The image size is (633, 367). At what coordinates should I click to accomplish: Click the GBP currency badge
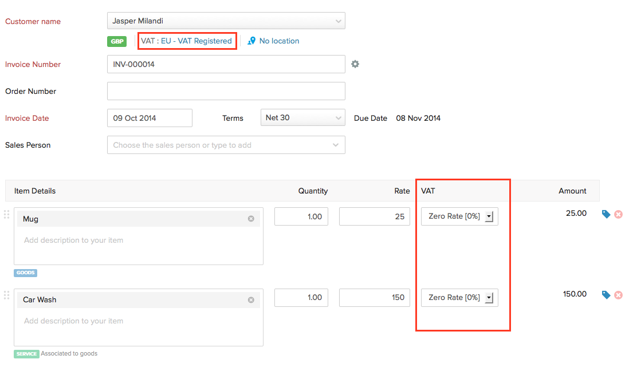point(117,41)
